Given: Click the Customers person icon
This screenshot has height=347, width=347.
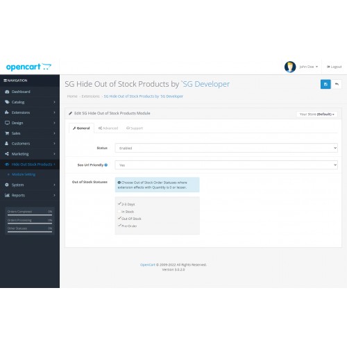Looking at the screenshot, I should 7,144.
